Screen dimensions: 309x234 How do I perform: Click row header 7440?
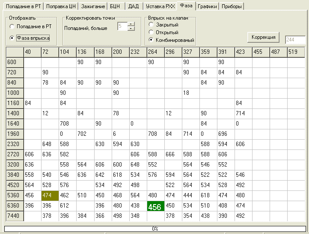(x=15, y=216)
